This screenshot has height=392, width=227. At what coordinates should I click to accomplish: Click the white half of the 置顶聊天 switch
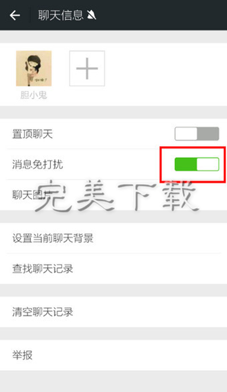click(x=186, y=134)
